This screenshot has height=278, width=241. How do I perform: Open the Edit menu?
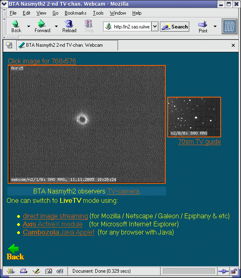pos(26,13)
